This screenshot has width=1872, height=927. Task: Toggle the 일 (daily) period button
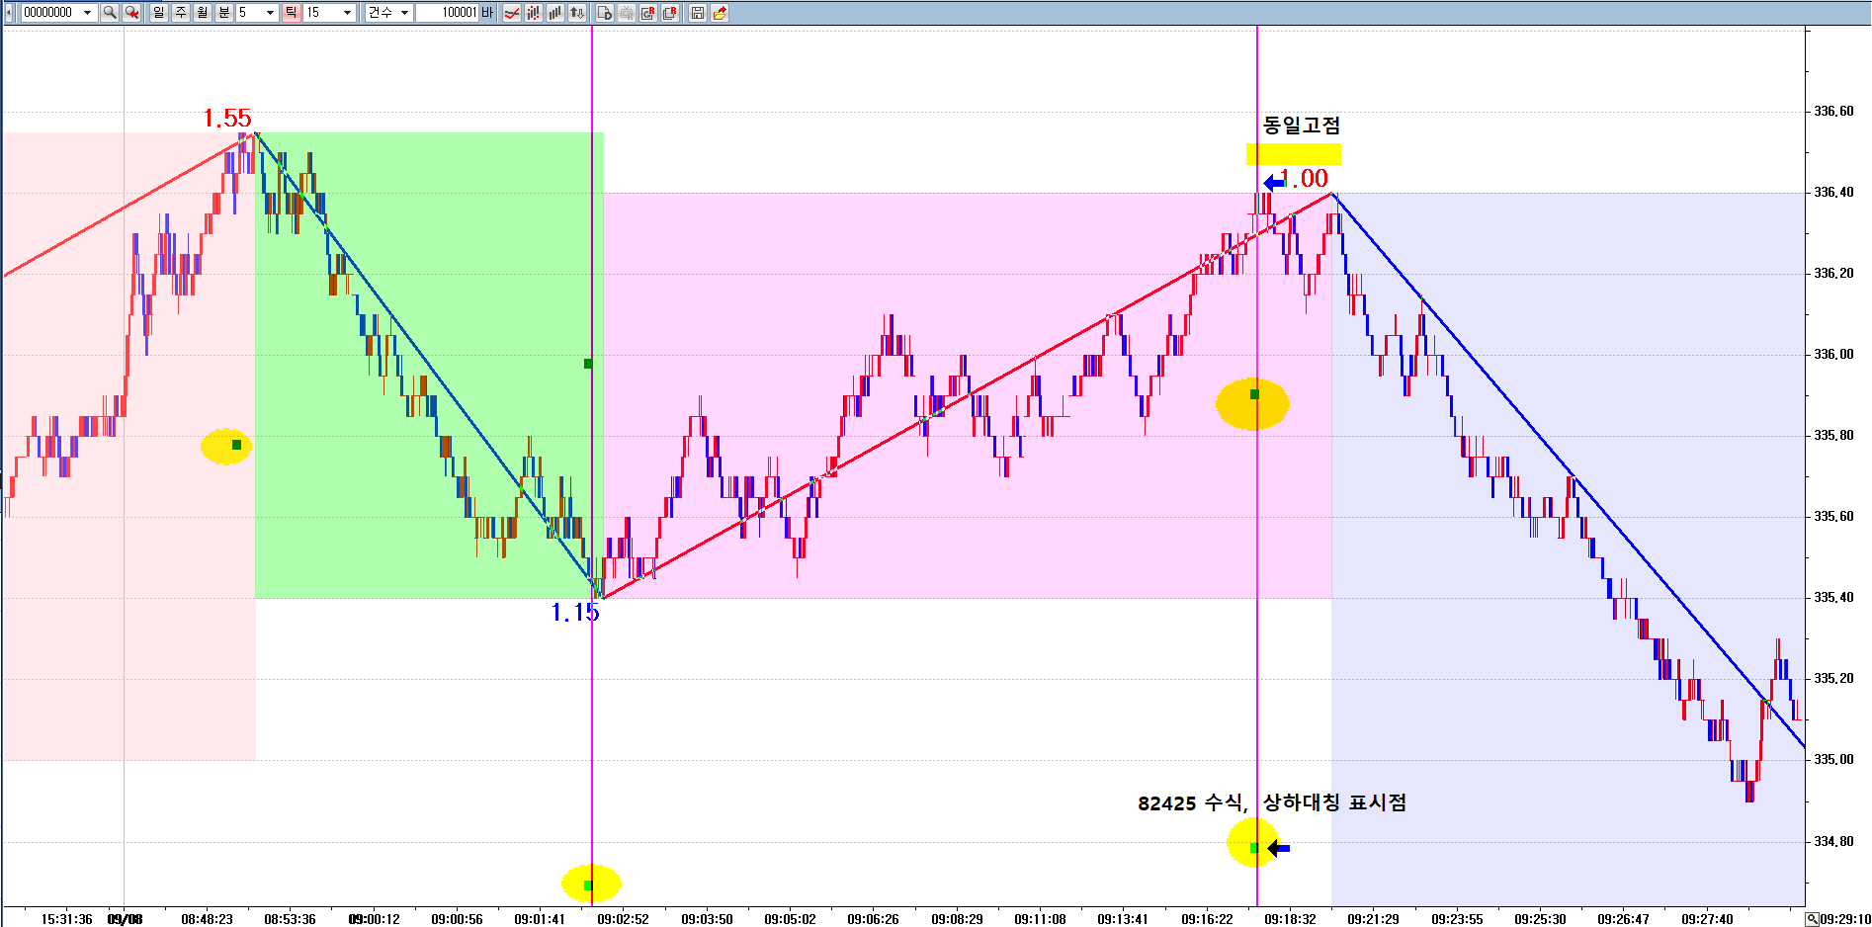click(159, 13)
